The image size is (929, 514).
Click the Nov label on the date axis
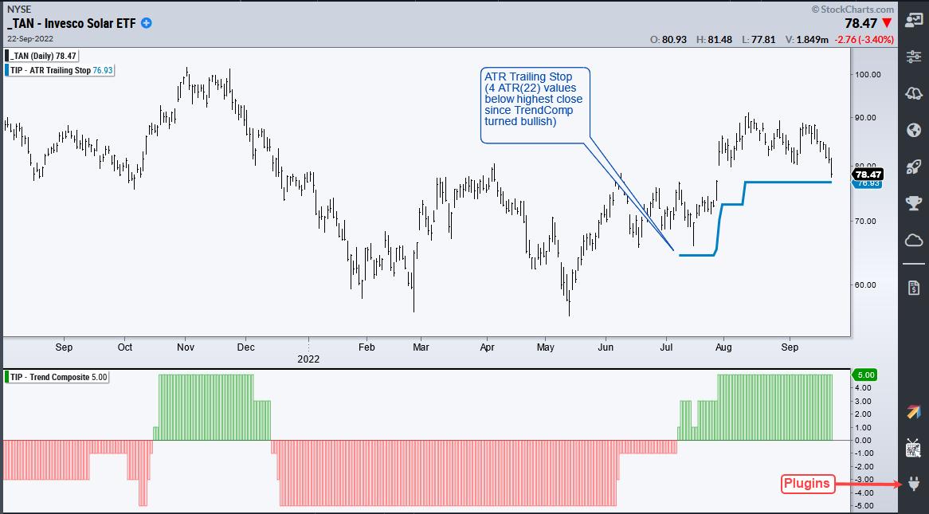click(x=186, y=347)
